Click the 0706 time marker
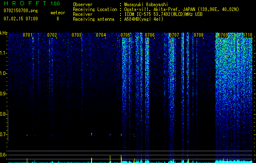The width and height of the screenshot is (256, 163). [150, 35]
